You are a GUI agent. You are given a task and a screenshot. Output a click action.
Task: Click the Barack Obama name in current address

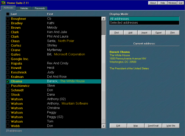tap(120, 52)
